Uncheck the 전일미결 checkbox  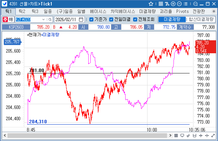click(x=111, y=19)
